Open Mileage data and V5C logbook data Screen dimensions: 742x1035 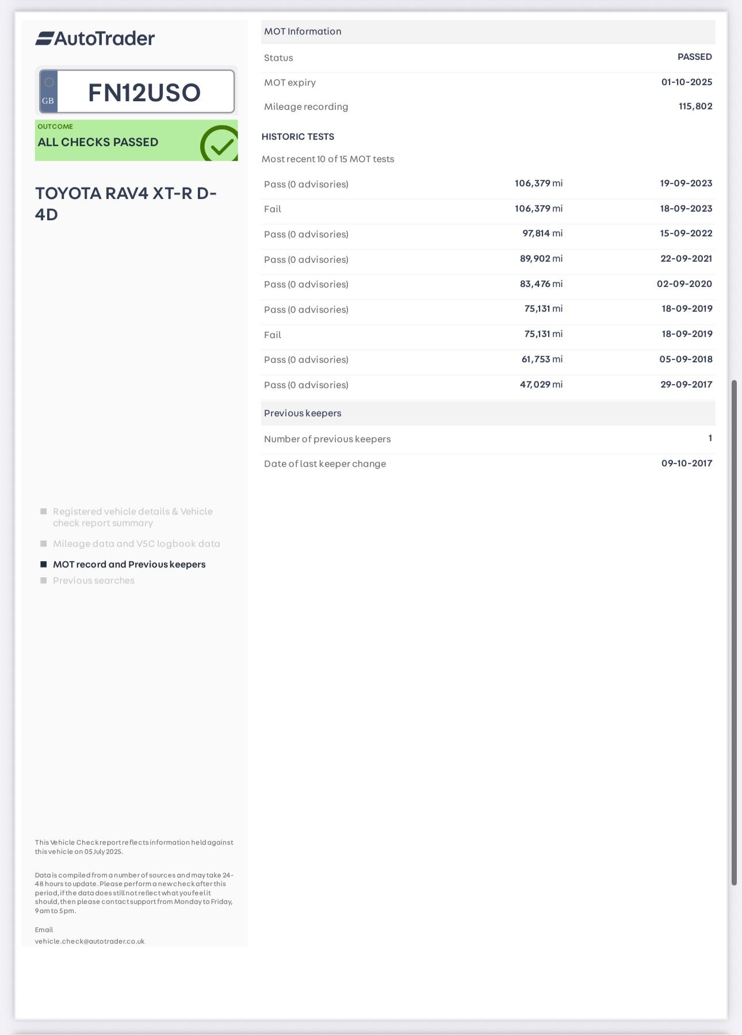(136, 543)
